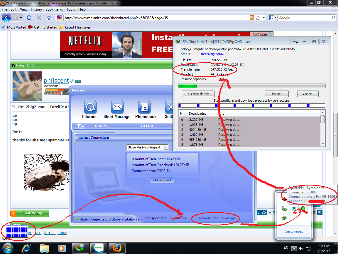Click the Netflix banner advertisement
Screen dimensions: 338x254
click(116, 45)
